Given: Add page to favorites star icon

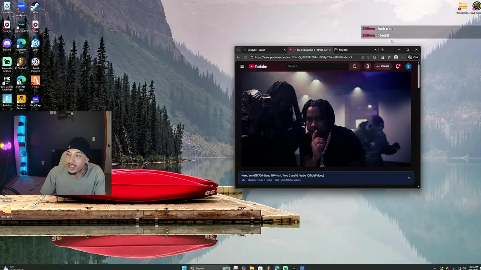Looking at the screenshot, I should click(x=368, y=57).
